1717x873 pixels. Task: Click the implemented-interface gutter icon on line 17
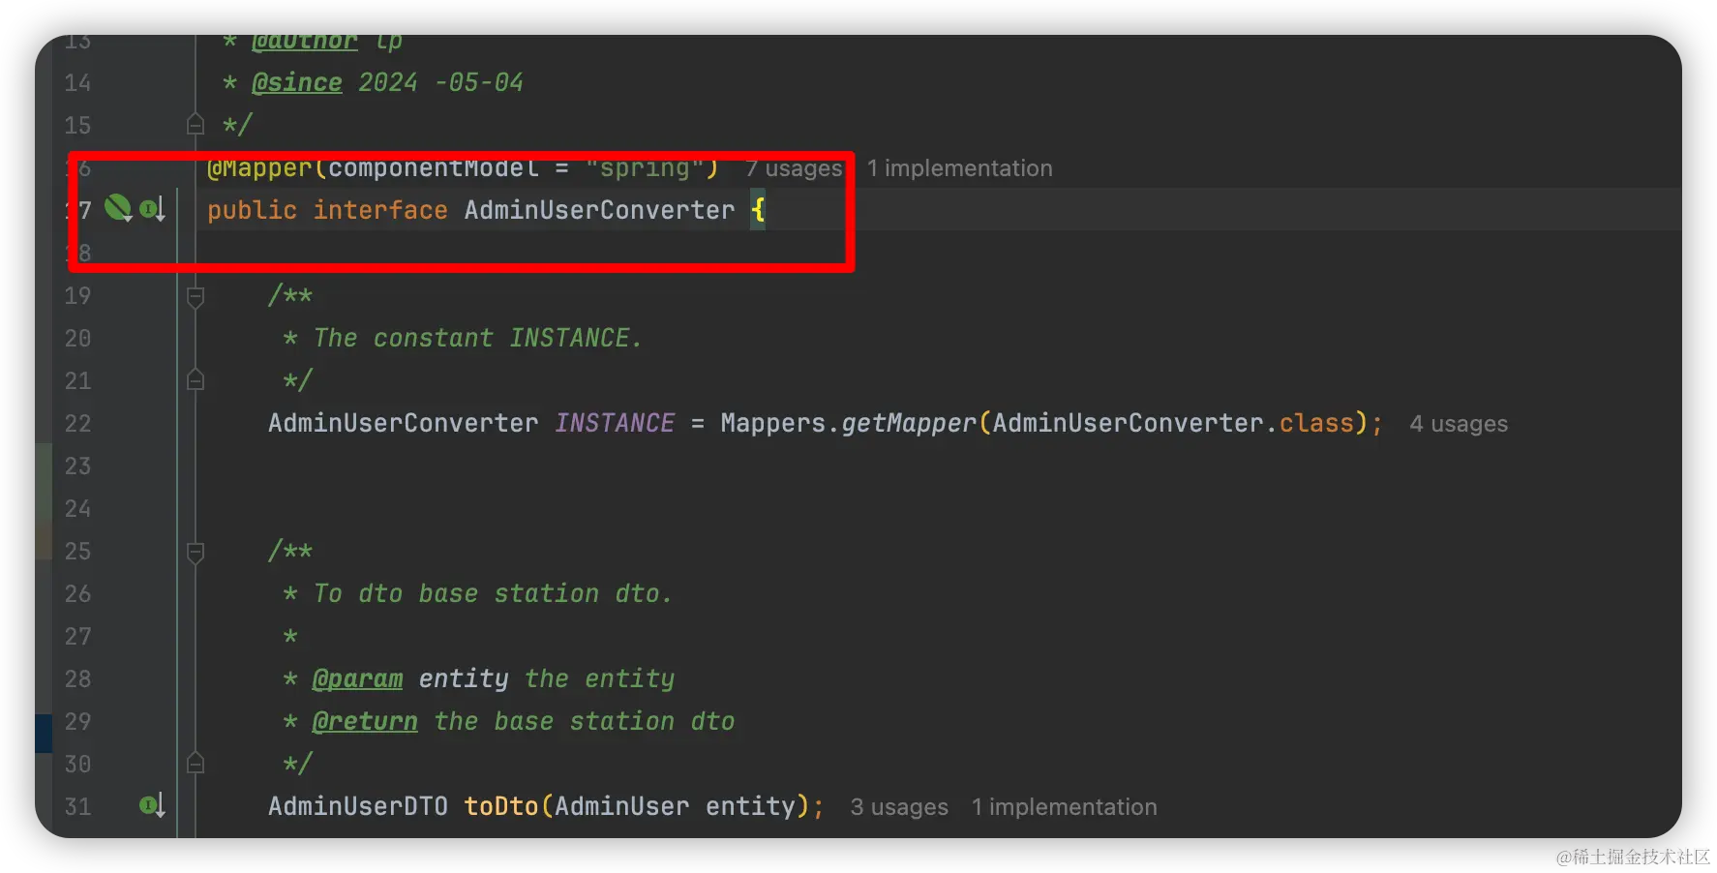click(153, 209)
